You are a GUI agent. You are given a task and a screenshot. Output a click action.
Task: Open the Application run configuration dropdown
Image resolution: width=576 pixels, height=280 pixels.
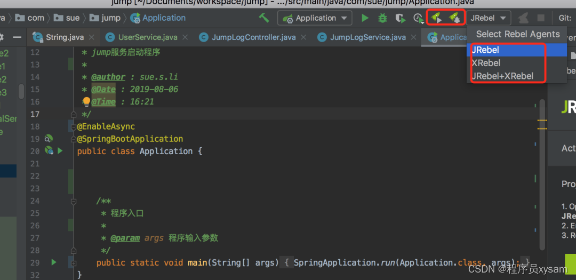point(315,18)
